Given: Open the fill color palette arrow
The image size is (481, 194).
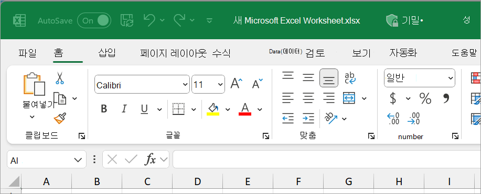Looking at the screenshot, I should point(228,109).
